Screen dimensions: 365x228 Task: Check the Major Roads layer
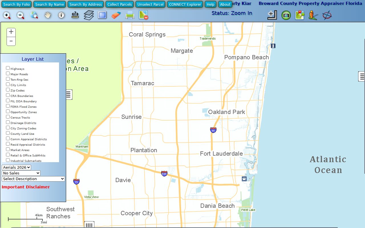pyautogui.click(x=8, y=74)
